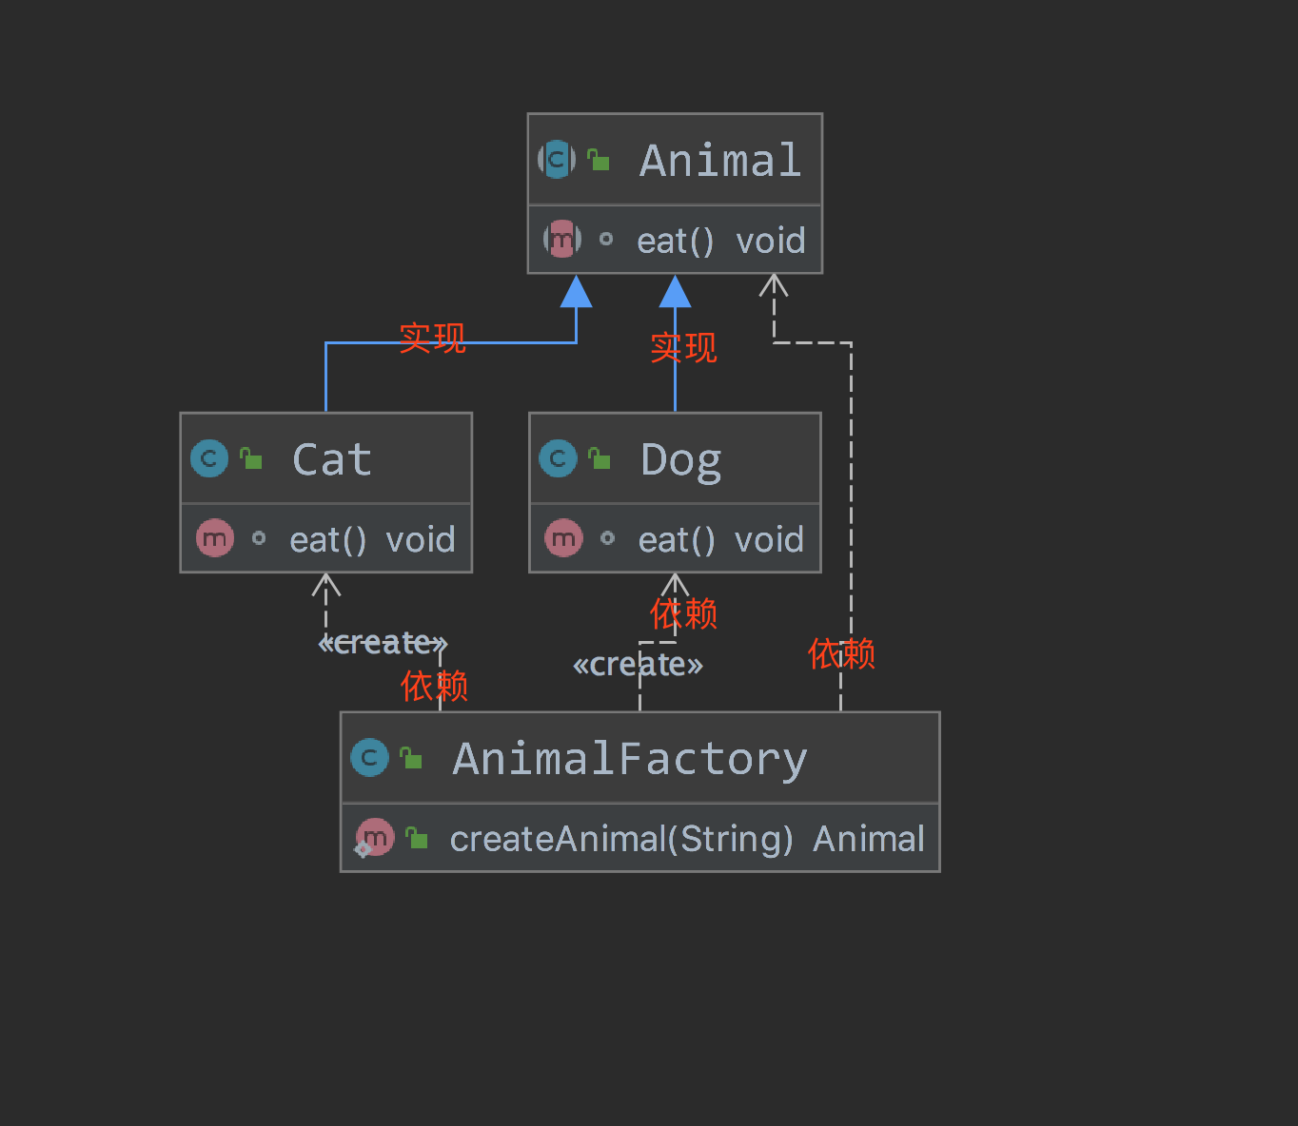The height and width of the screenshot is (1126, 1298).
Task: Click the createAnimal method icon
Action: pyautogui.click(x=374, y=838)
